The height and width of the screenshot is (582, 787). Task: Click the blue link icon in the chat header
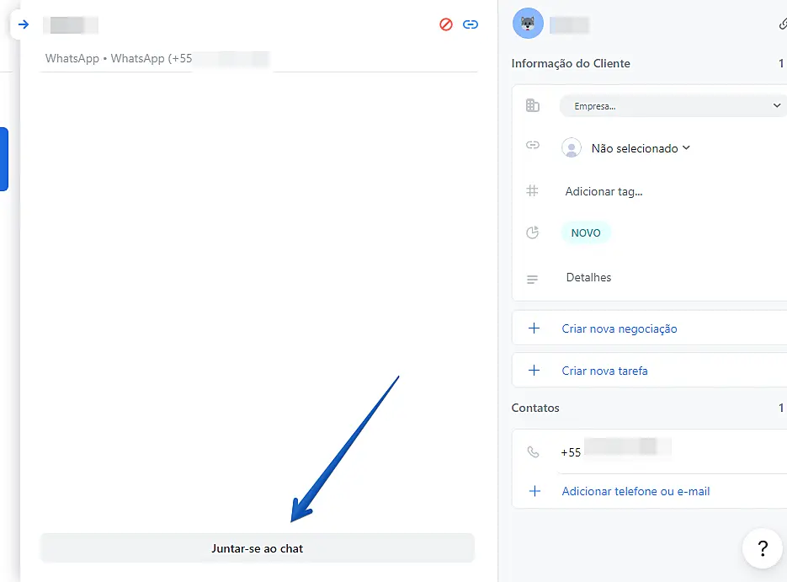471,24
